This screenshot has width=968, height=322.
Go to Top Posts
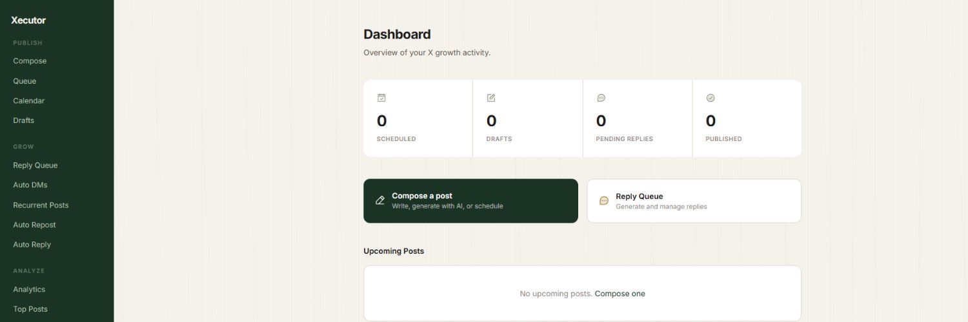click(30, 309)
